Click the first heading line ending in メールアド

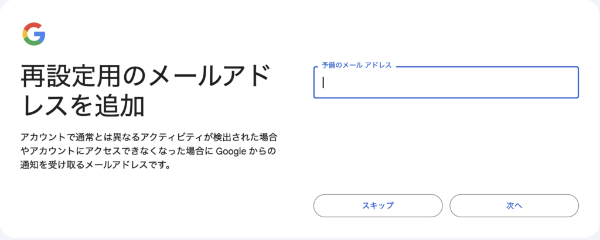pyautogui.click(x=145, y=77)
